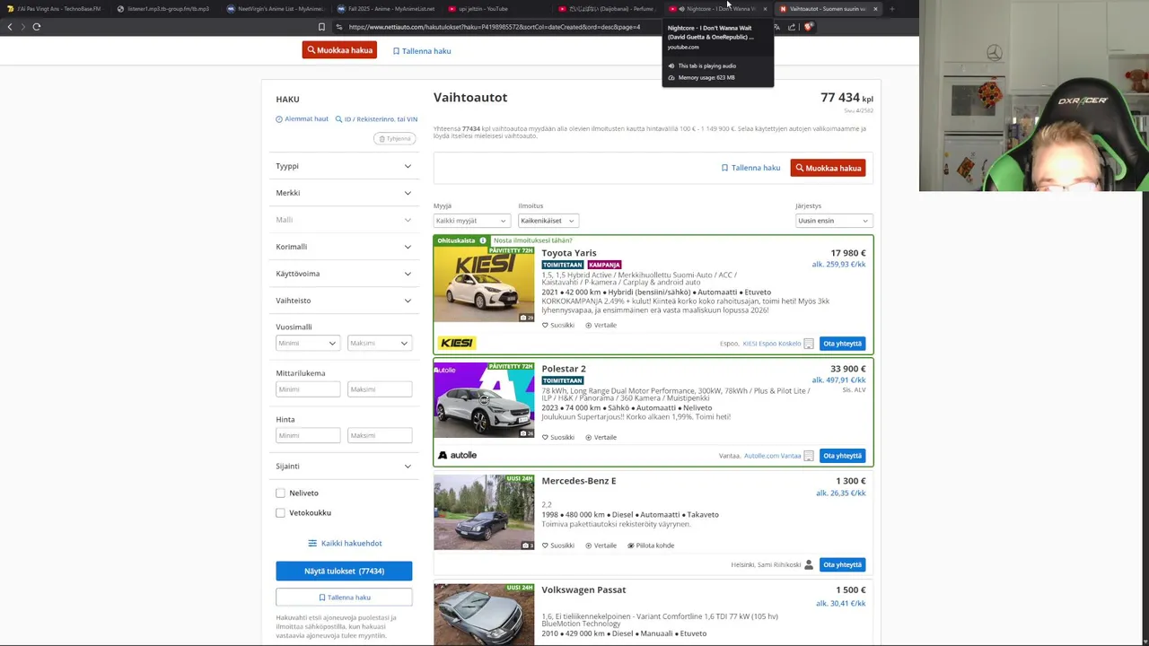Viewport: 1149px width, 646px height.
Task: Open the Järjestys Uusin ensin dropdown
Action: [833, 221]
